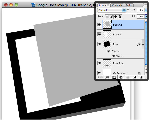Click the scroll down arrow in Layers panel
The image size is (150, 120).
tap(146, 73)
